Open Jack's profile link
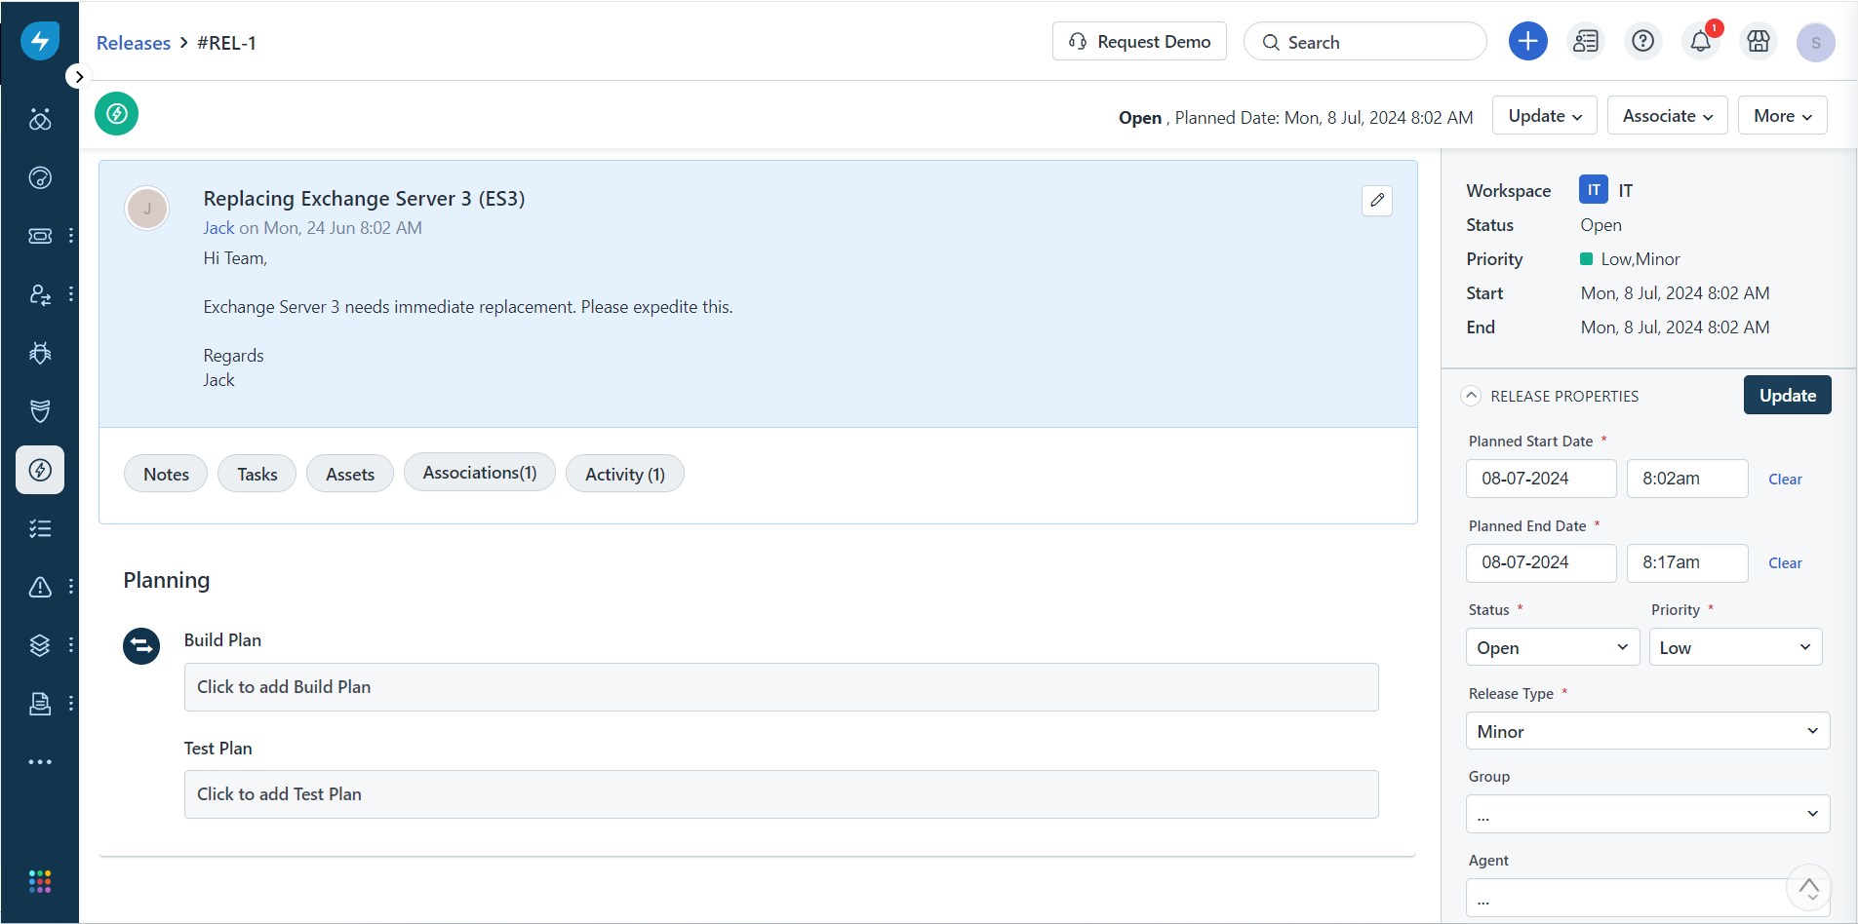Viewport: 1858px width, 924px height. [218, 228]
